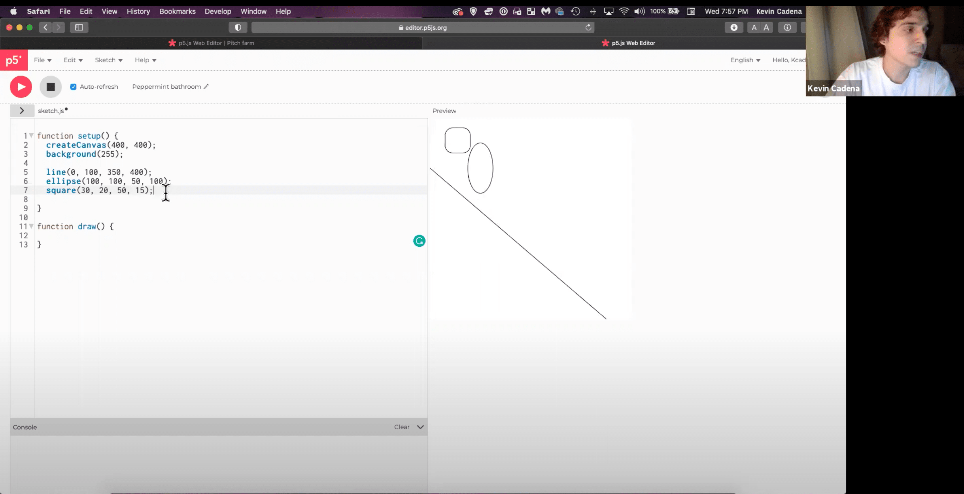Expand the file sidebar chevron
The height and width of the screenshot is (494, 964).
[x=22, y=111]
